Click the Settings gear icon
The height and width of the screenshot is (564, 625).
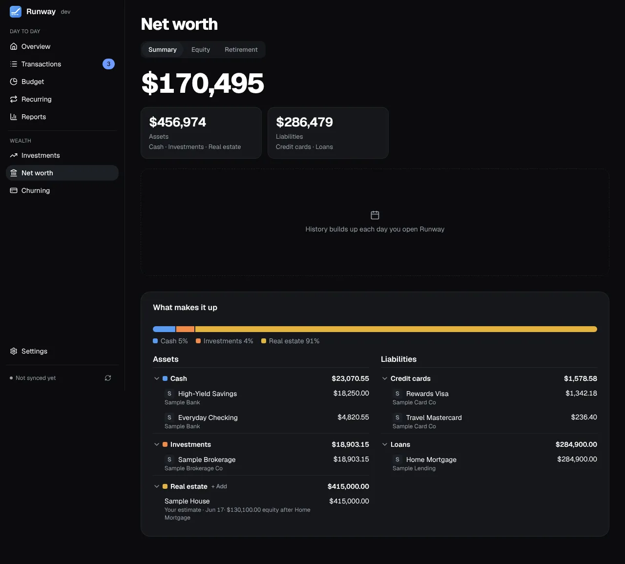14,351
